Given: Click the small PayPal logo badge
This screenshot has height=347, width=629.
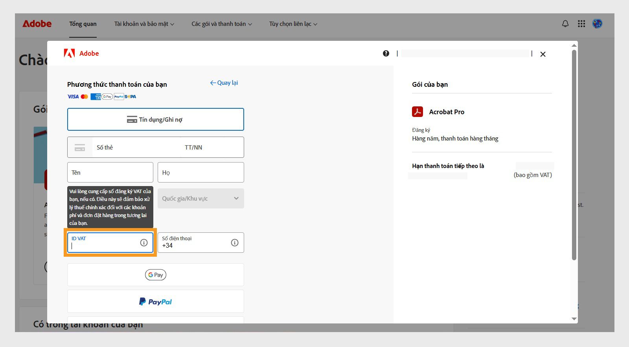Looking at the screenshot, I should [x=119, y=97].
